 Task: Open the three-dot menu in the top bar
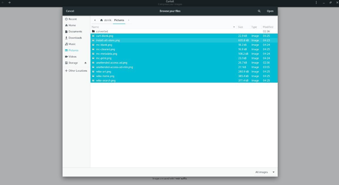[x=316, y=2]
